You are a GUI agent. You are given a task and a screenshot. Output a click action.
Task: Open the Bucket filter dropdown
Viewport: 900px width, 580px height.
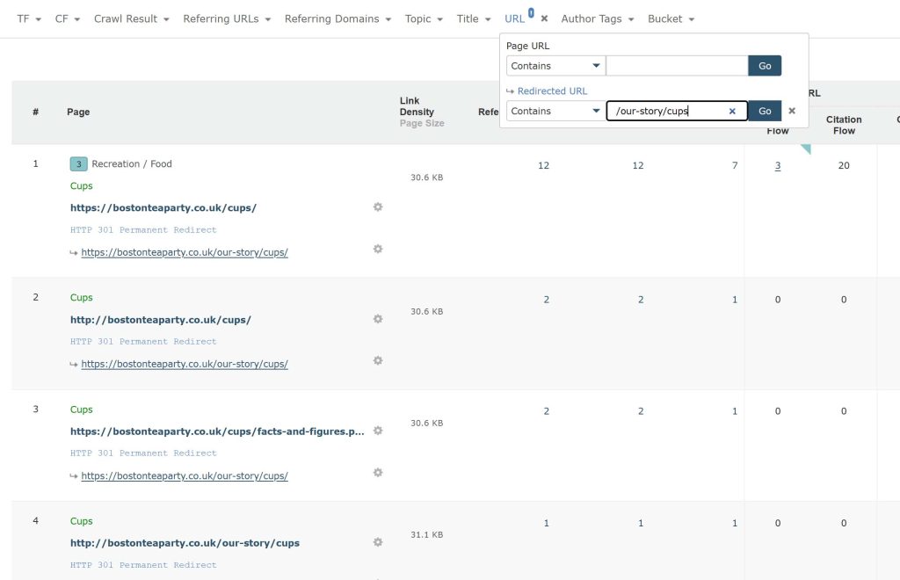click(x=671, y=19)
